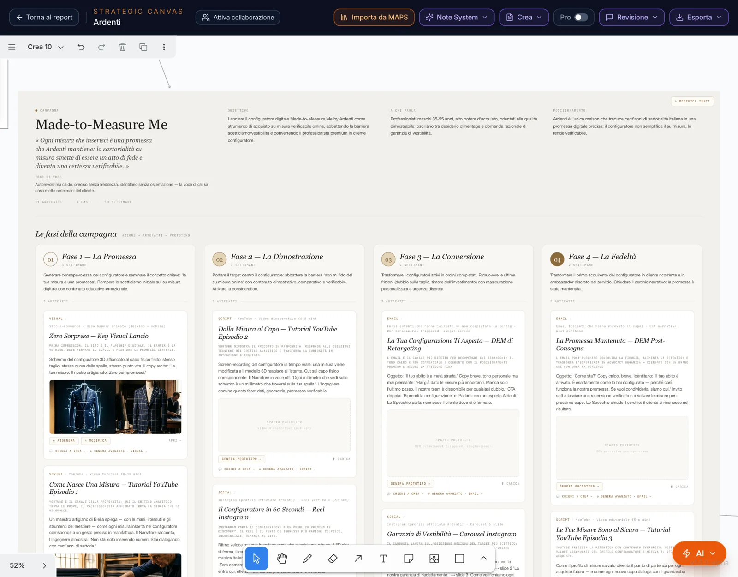The width and height of the screenshot is (738, 577).
Task: Click Modifica under Zero Sorprese visual
Action: tap(95, 440)
